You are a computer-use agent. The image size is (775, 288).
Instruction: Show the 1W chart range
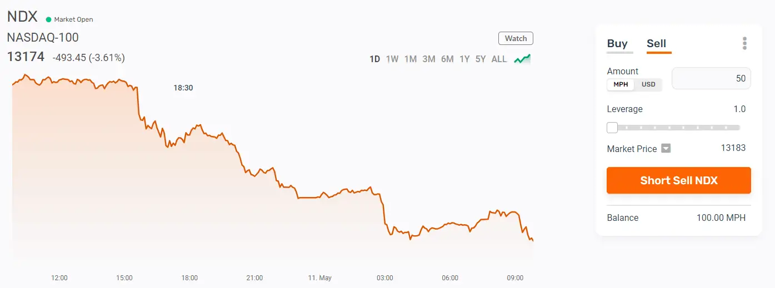coord(392,59)
